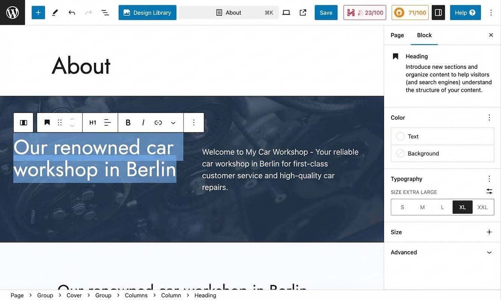Select XXL font size

point(482,207)
